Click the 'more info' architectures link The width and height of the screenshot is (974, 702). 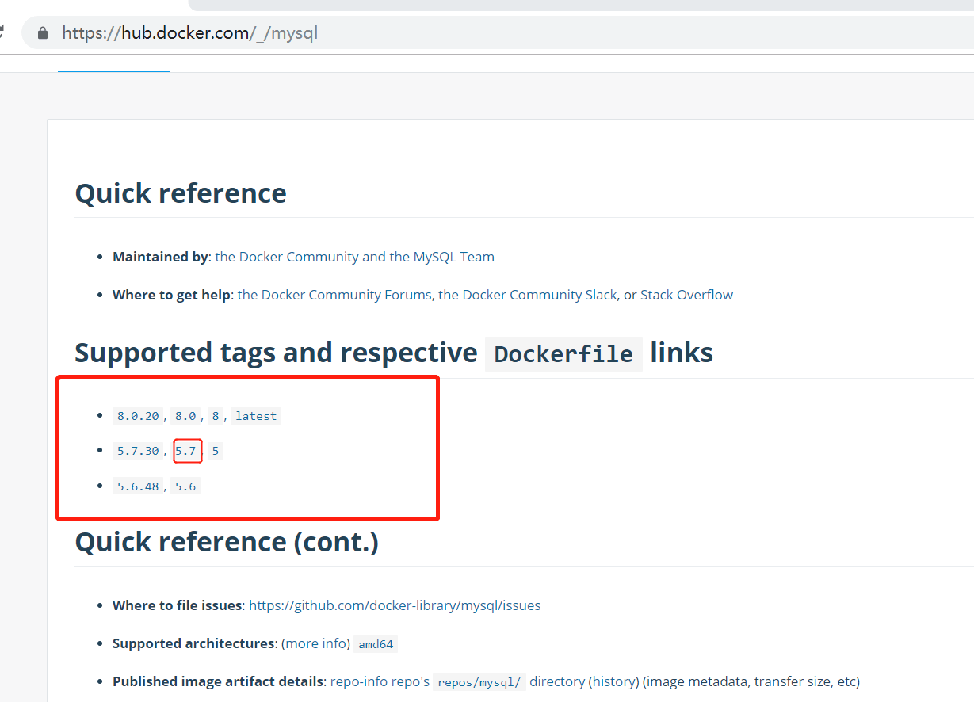(x=315, y=643)
